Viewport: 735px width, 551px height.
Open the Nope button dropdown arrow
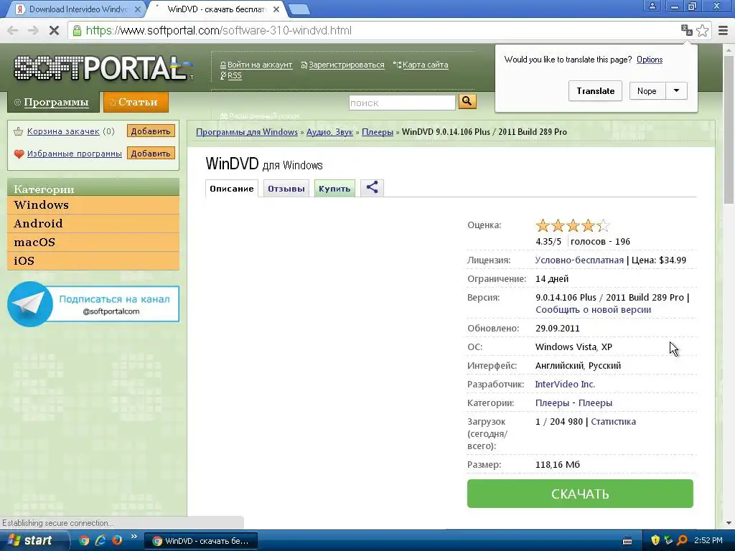tap(676, 91)
